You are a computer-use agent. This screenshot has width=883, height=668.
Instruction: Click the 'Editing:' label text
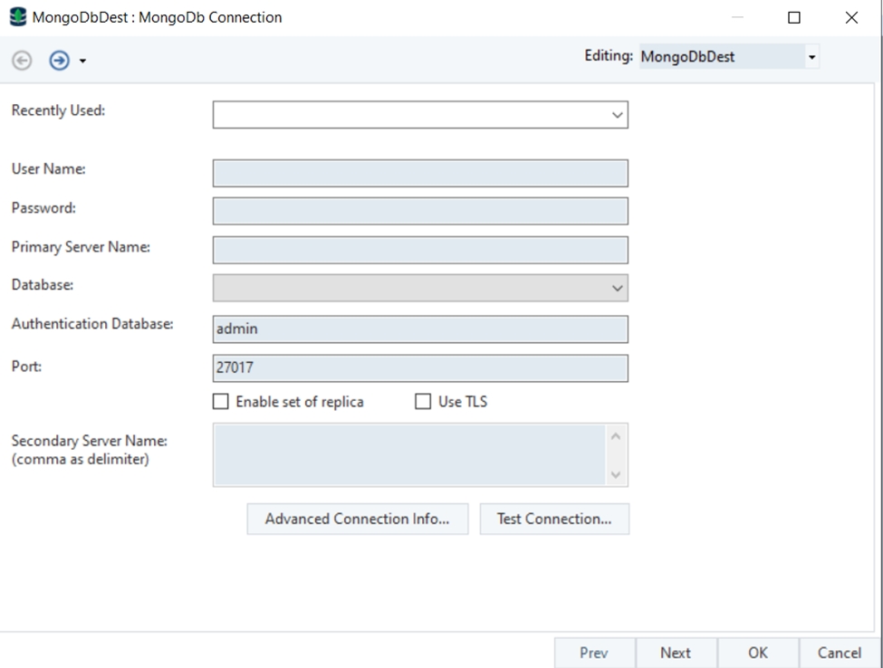tap(609, 56)
